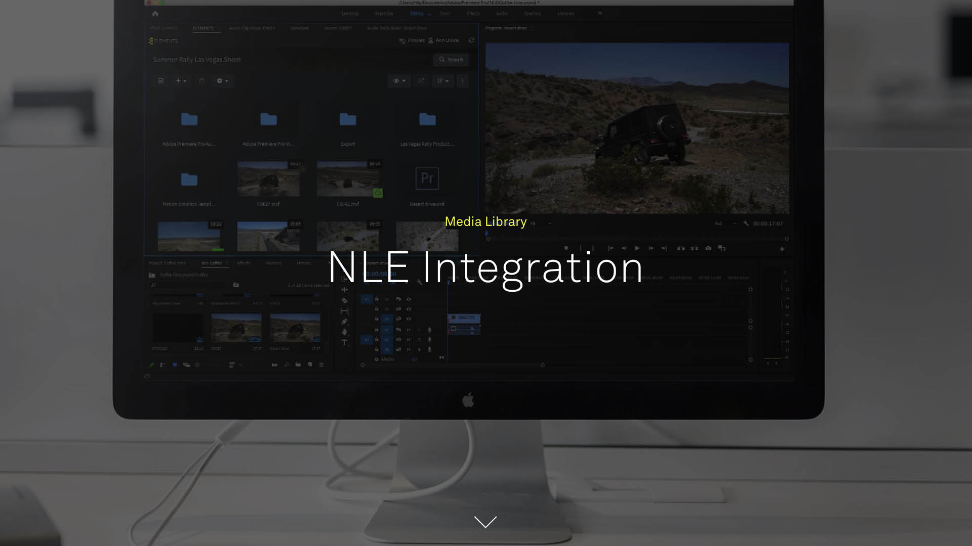Click the Go to In point button
Viewport: 972px width, 546px height.
[611, 248]
